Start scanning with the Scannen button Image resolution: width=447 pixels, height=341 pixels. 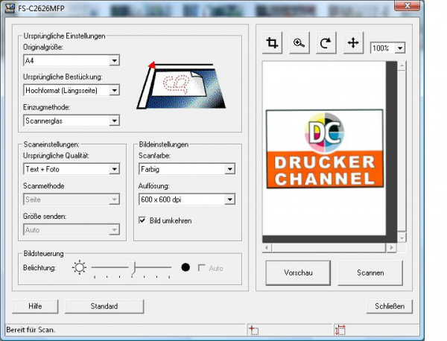pyautogui.click(x=370, y=273)
